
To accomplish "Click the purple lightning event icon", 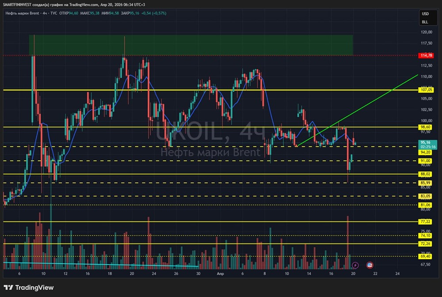I will click(355, 265).
